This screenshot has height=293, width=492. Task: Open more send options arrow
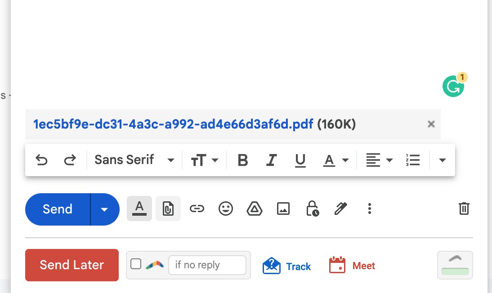[x=104, y=209]
